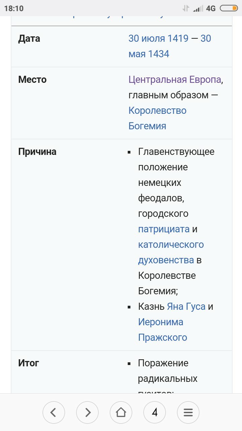
Task: Tap the browser back arrow button
Action: [54, 412]
